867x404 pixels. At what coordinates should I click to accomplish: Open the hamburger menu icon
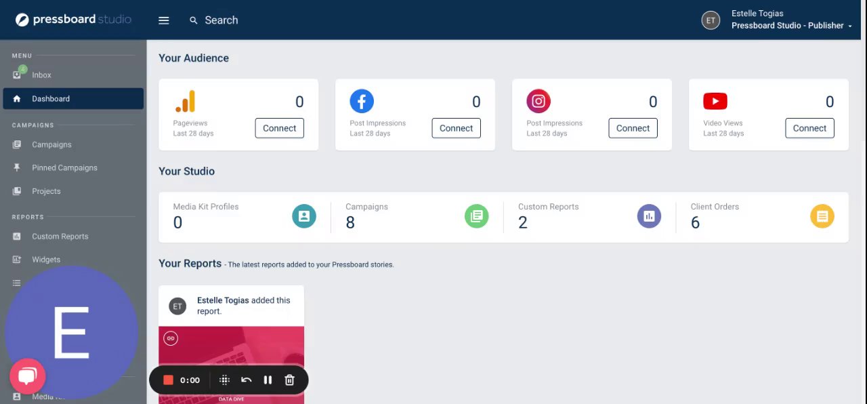click(x=163, y=20)
